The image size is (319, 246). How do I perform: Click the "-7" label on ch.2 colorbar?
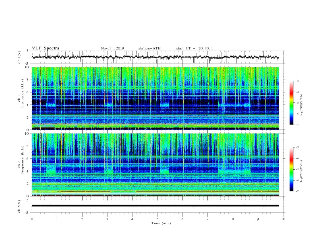[297, 191]
